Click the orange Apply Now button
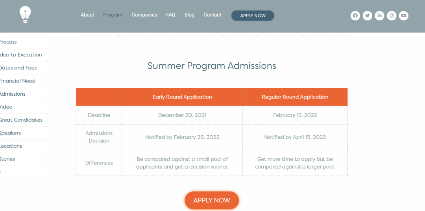425x211 pixels. pos(212,200)
